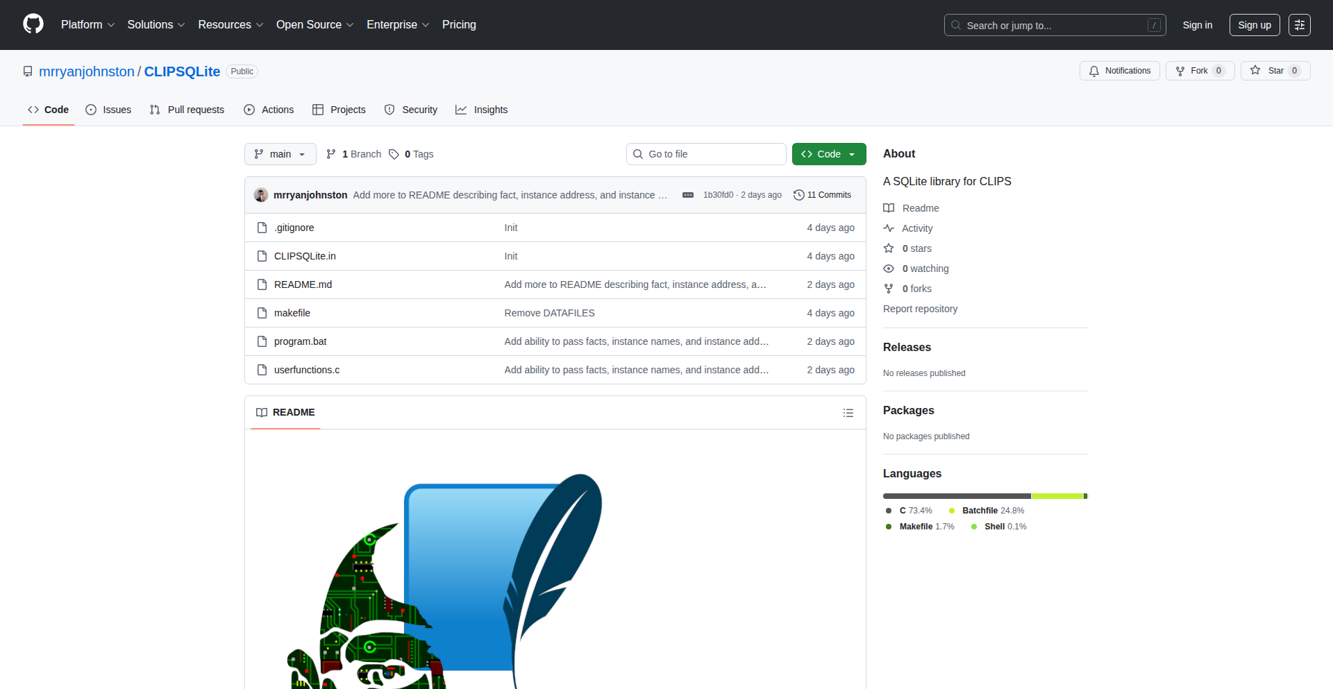Open the .gitignore file
Viewport: 1333px width, 689px height.
point(294,228)
